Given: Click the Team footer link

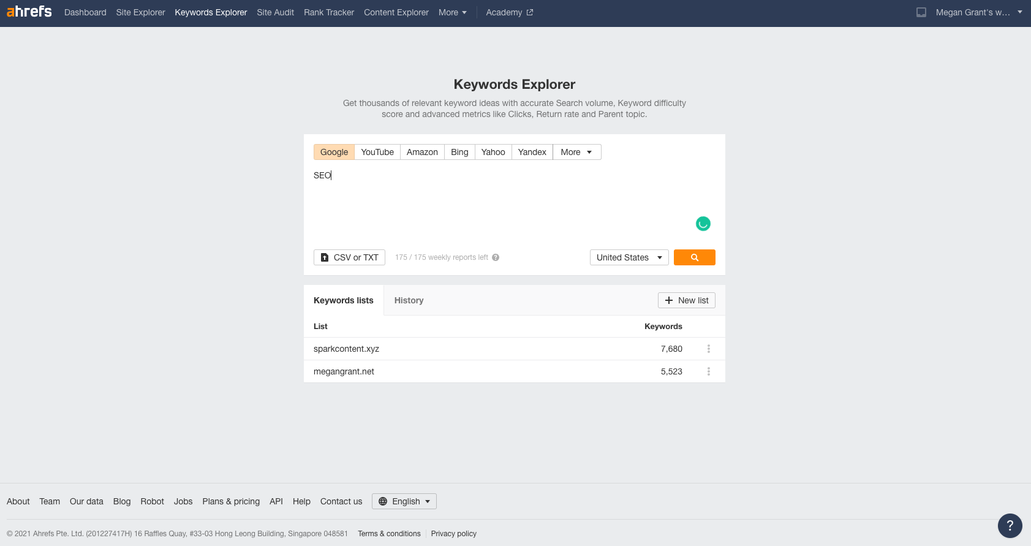Looking at the screenshot, I should 50,501.
